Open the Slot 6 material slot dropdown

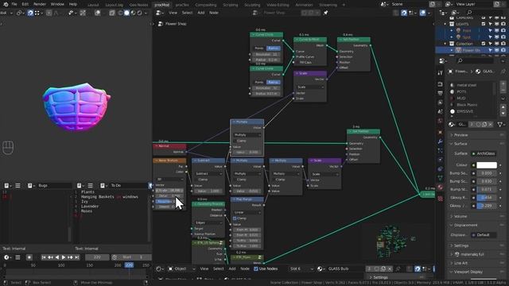(301, 269)
